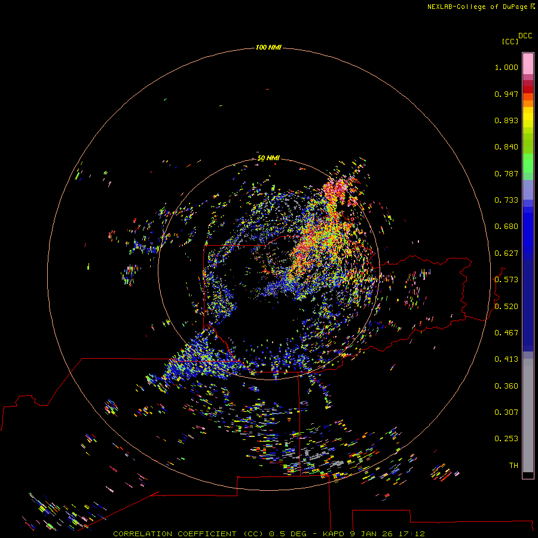Pick the red segment of the color bar
The width and height of the screenshot is (538, 538).
point(528,90)
